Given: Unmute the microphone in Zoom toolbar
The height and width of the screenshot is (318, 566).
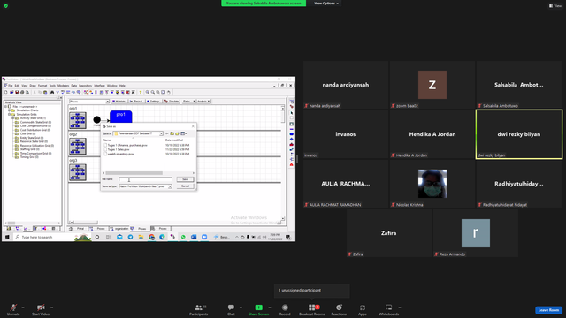Looking at the screenshot, I should [13, 309].
